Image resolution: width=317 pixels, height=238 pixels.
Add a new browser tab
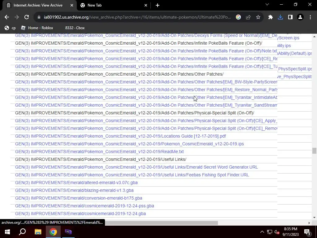coord(158,5)
